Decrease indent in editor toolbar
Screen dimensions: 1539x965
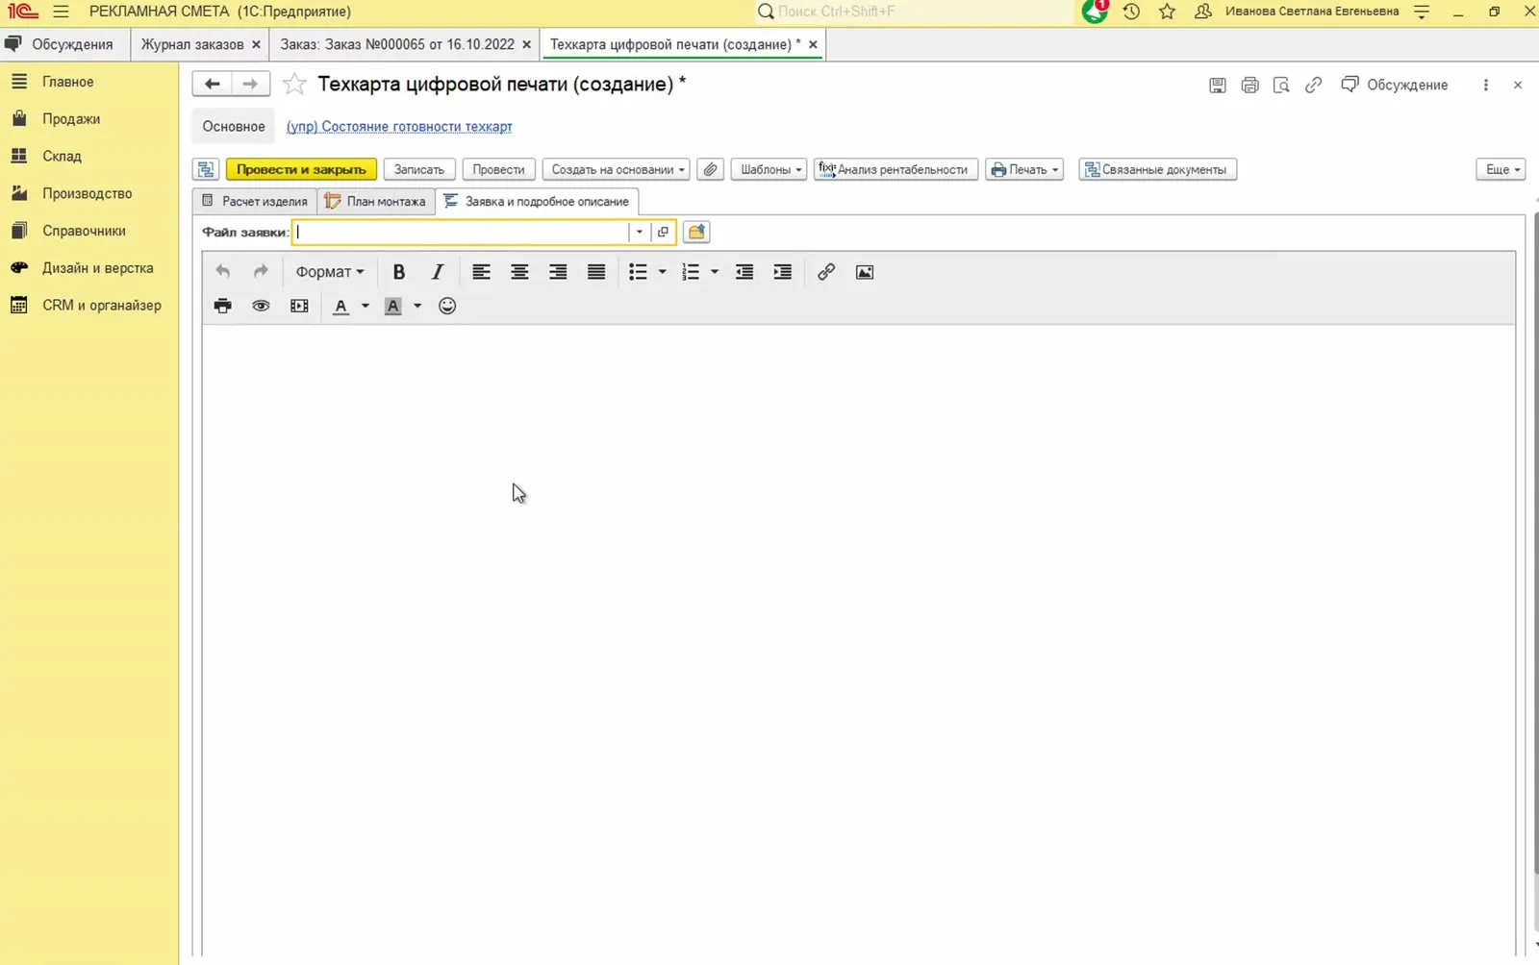pyautogui.click(x=744, y=272)
